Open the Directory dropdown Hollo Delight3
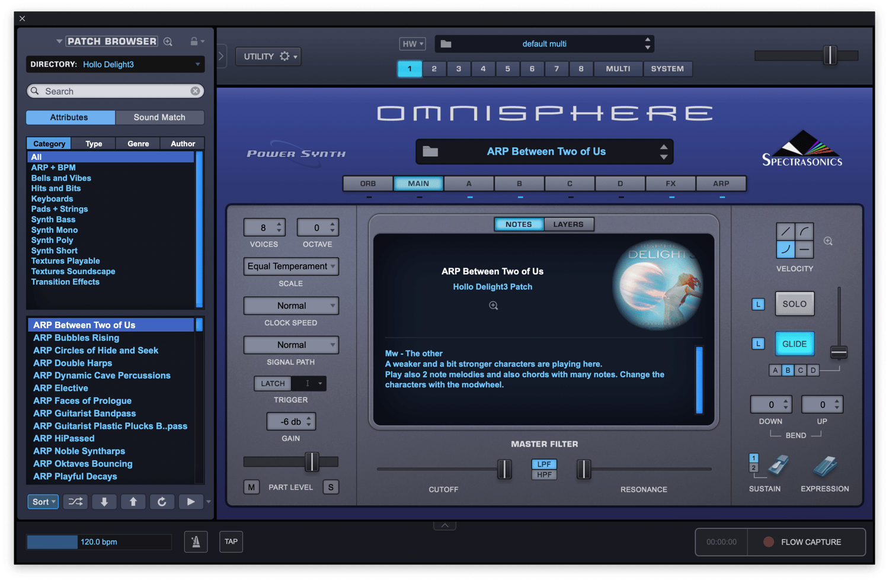 (x=116, y=64)
